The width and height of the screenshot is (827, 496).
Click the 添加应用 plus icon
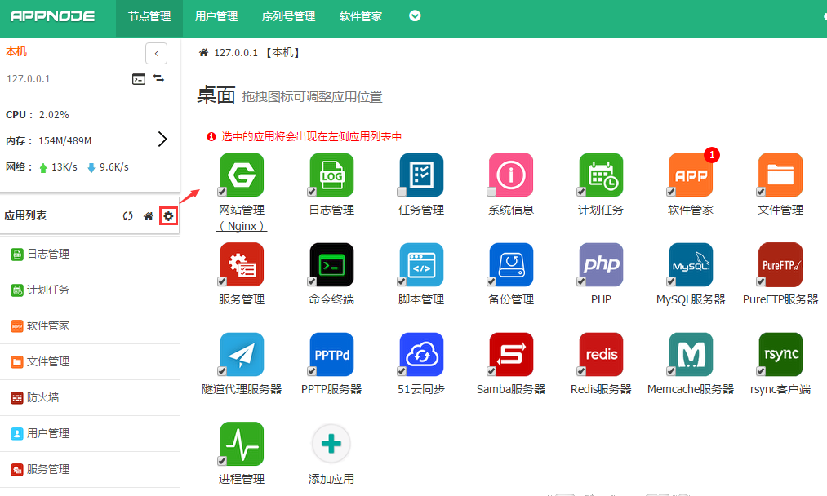(331, 444)
